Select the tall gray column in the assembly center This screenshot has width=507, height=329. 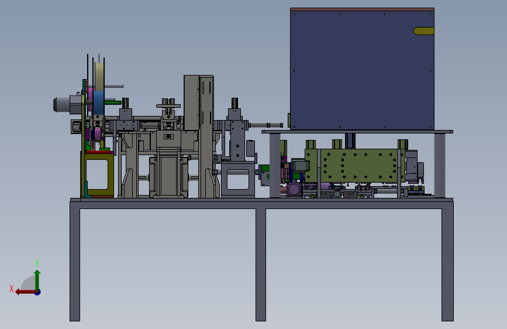click(x=206, y=136)
